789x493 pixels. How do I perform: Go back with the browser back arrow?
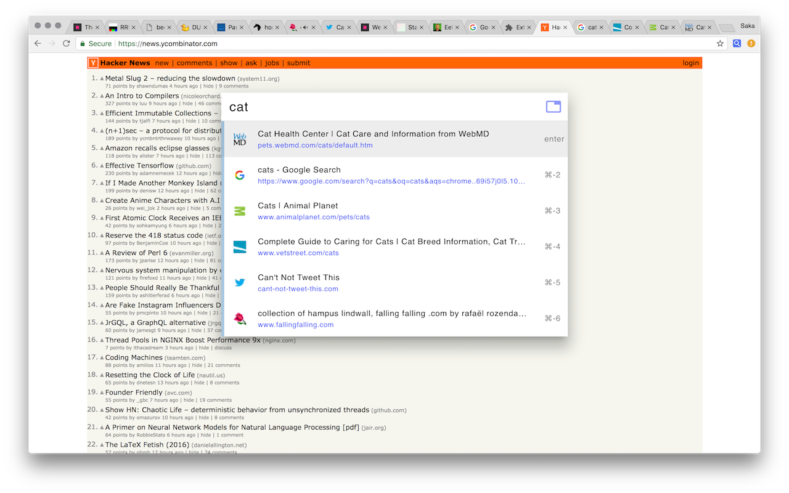[x=38, y=44]
